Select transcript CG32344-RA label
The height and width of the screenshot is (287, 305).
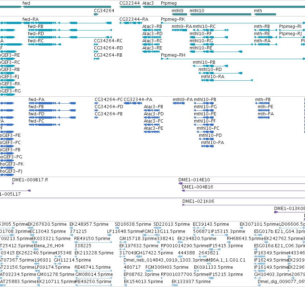pyautogui.click(x=134, y=19)
